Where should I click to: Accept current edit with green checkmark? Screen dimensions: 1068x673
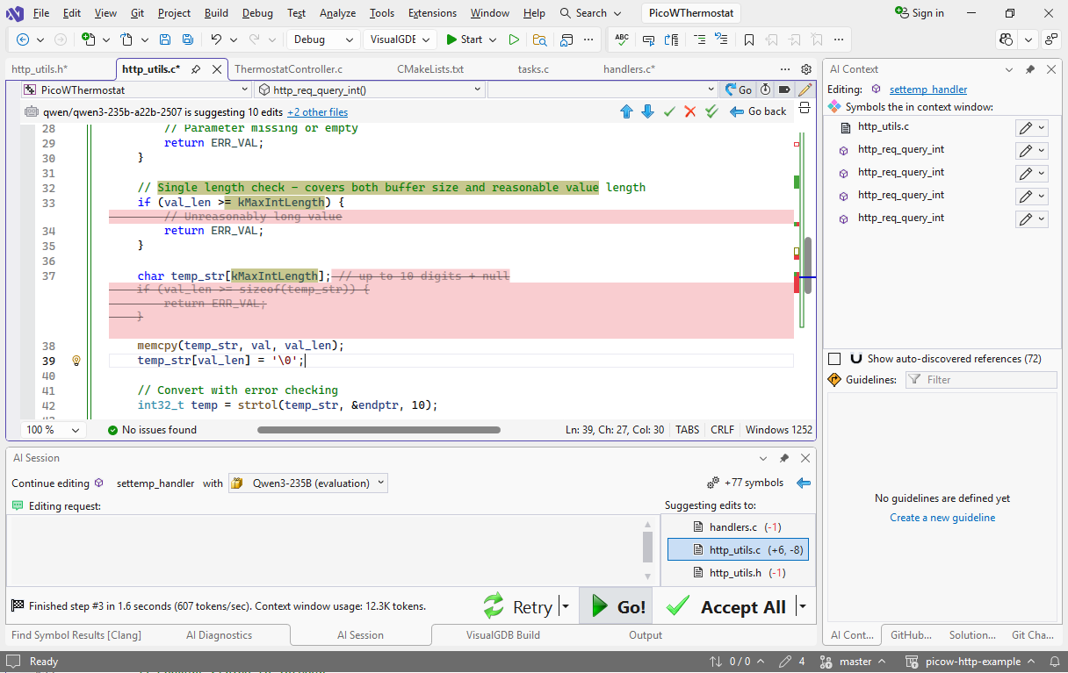(669, 111)
